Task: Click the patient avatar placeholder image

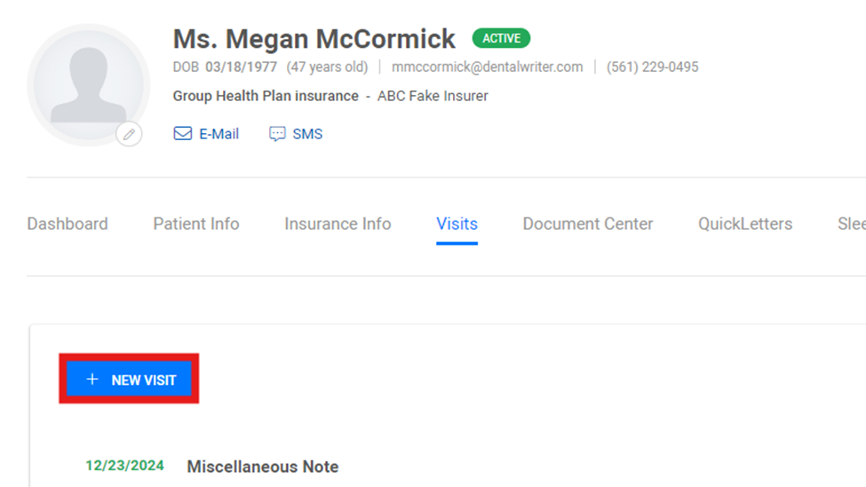Action: (88, 85)
